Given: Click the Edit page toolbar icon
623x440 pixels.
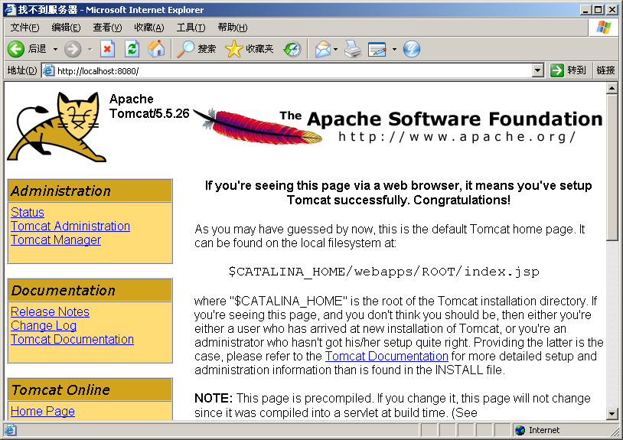Looking at the screenshot, I should pos(377,49).
